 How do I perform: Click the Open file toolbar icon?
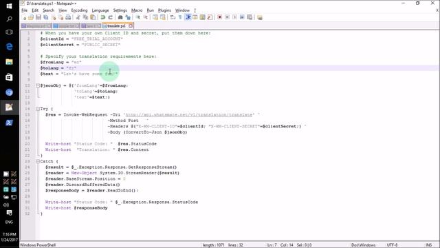(x=31, y=17)
